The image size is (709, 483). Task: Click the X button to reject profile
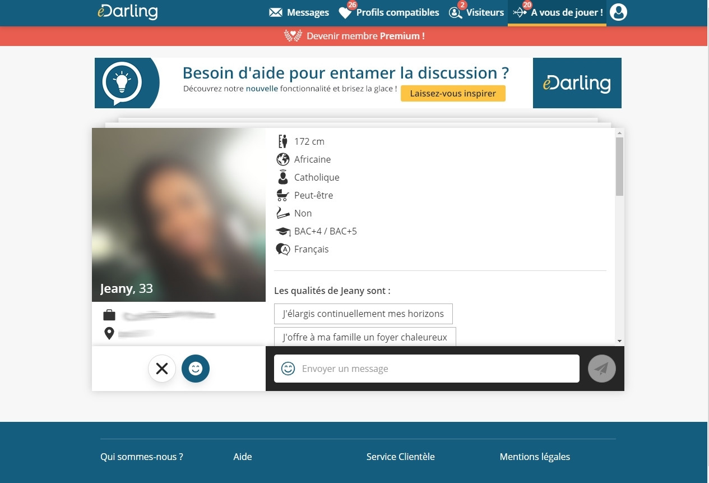tap(162, 369)
